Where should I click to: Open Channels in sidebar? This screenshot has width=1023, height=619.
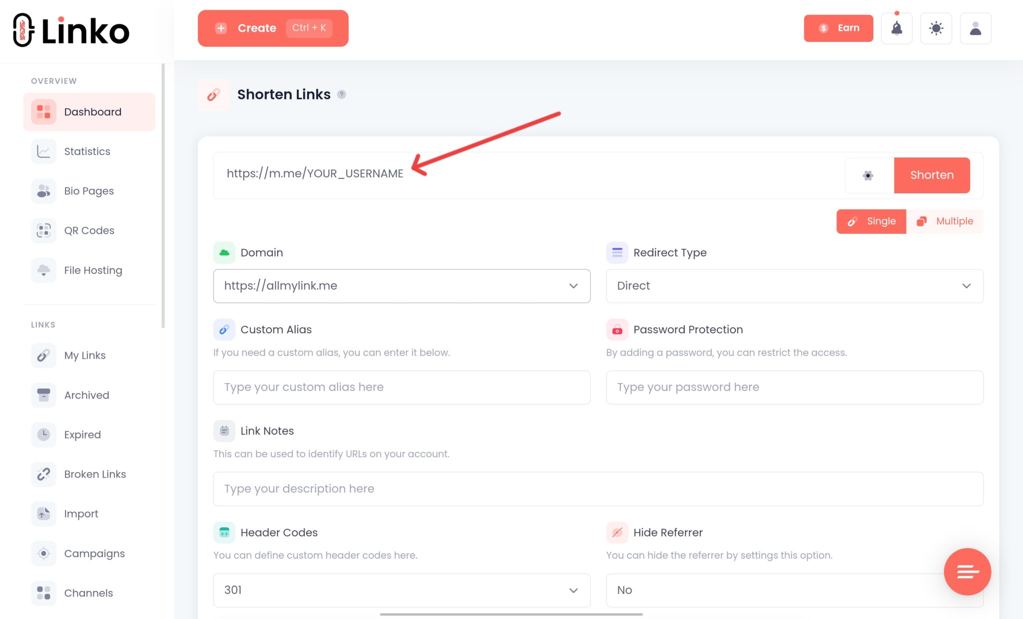click(x=89, y=593)
